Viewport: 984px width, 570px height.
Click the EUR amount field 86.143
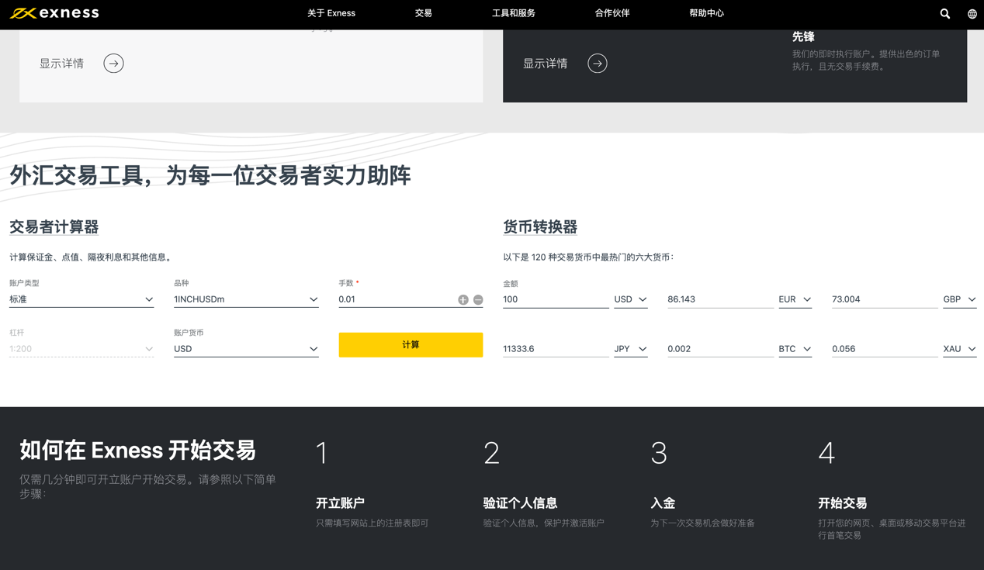(x=720, y=299)
